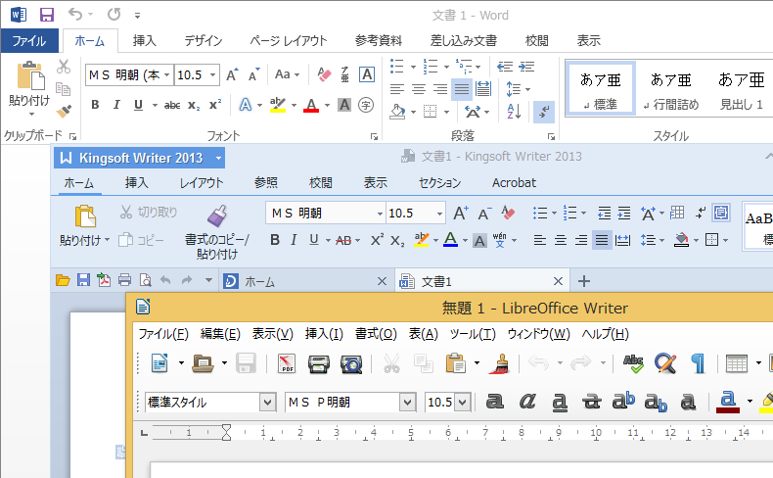
Task: Click LibreOffice find and replace icon
Action: pos(665,364)
